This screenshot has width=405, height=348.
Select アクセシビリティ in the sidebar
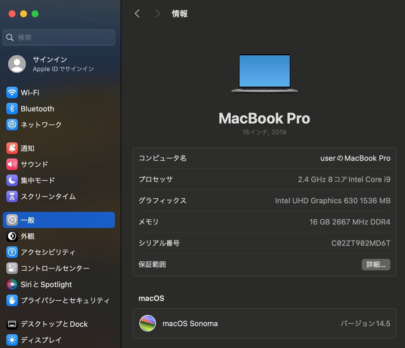59,252
